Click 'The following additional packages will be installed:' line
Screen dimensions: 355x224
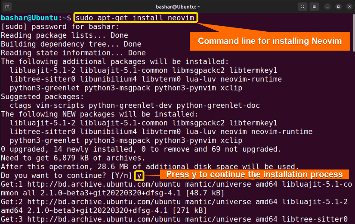coord(115,62)
